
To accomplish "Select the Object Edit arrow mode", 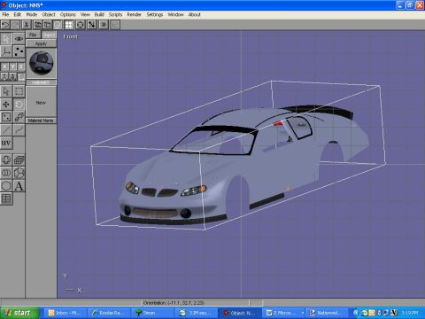I will (x=6, y=39).
